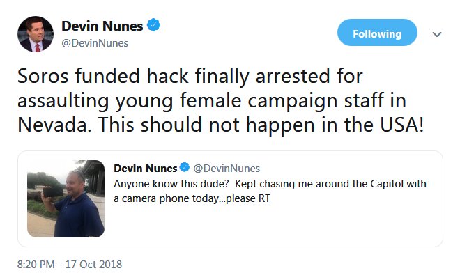View the quoted tweet photo of man with phone

coord(66,198)
